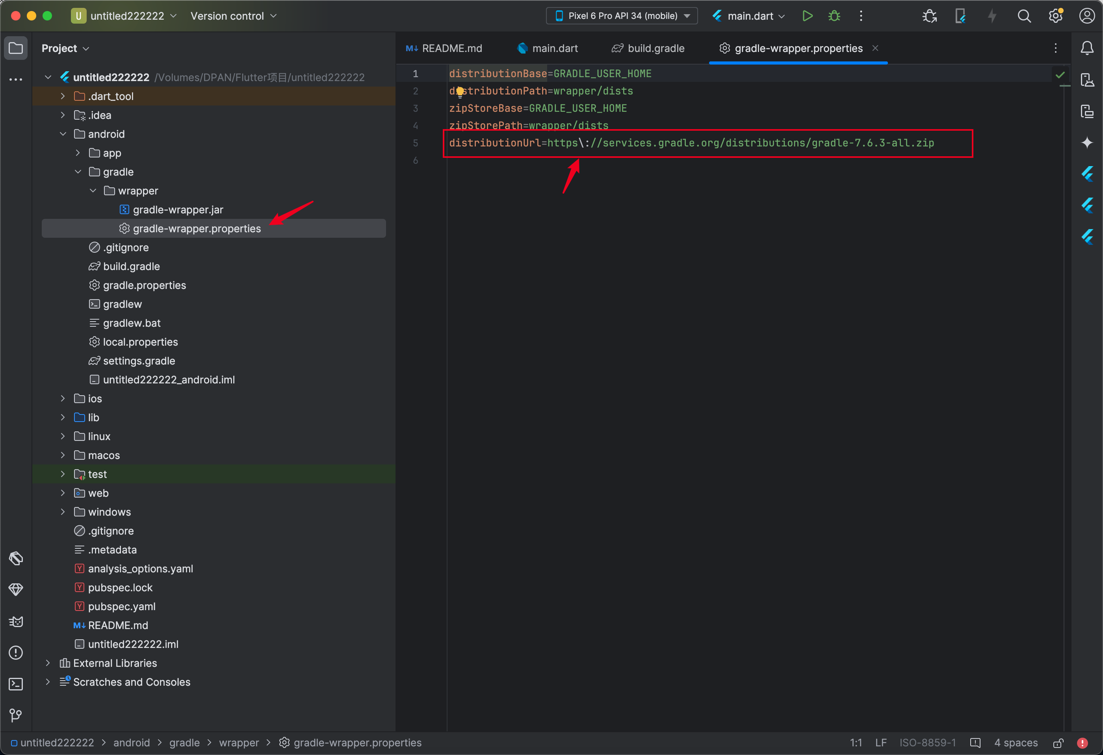Image resolution: width=1103 pixels, height=755 pixels.
Task: Expand the External Libraries node
Action: 47,662
